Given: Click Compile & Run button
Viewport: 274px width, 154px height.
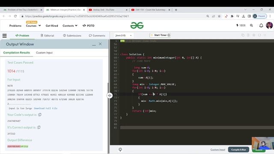Looking at the screenshot, I should [238, 150].
